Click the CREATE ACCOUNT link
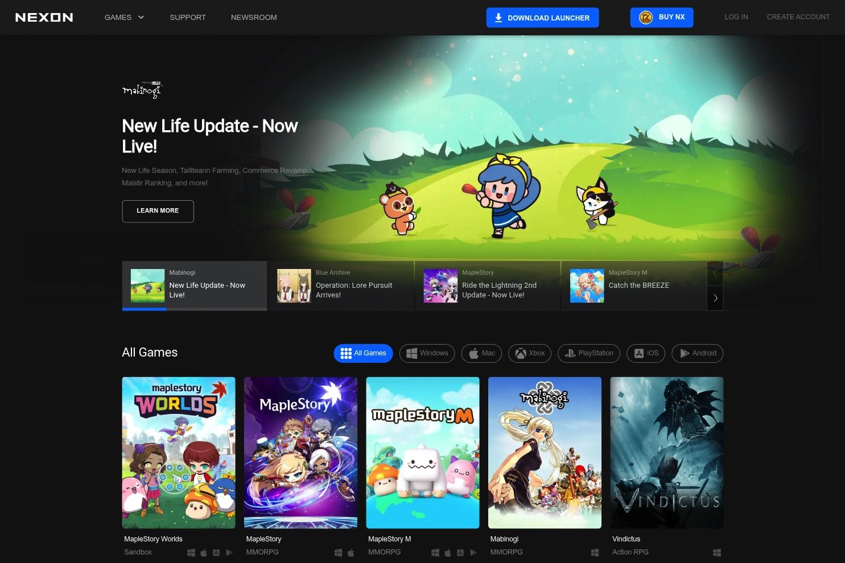The height and width of the screenshot is (563, 845). pyautogui.click(x=798, y=17)
